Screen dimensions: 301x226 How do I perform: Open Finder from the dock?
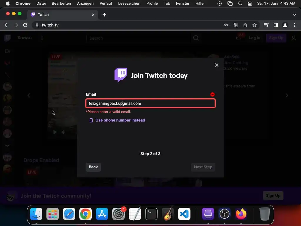(x=36, y=214)
